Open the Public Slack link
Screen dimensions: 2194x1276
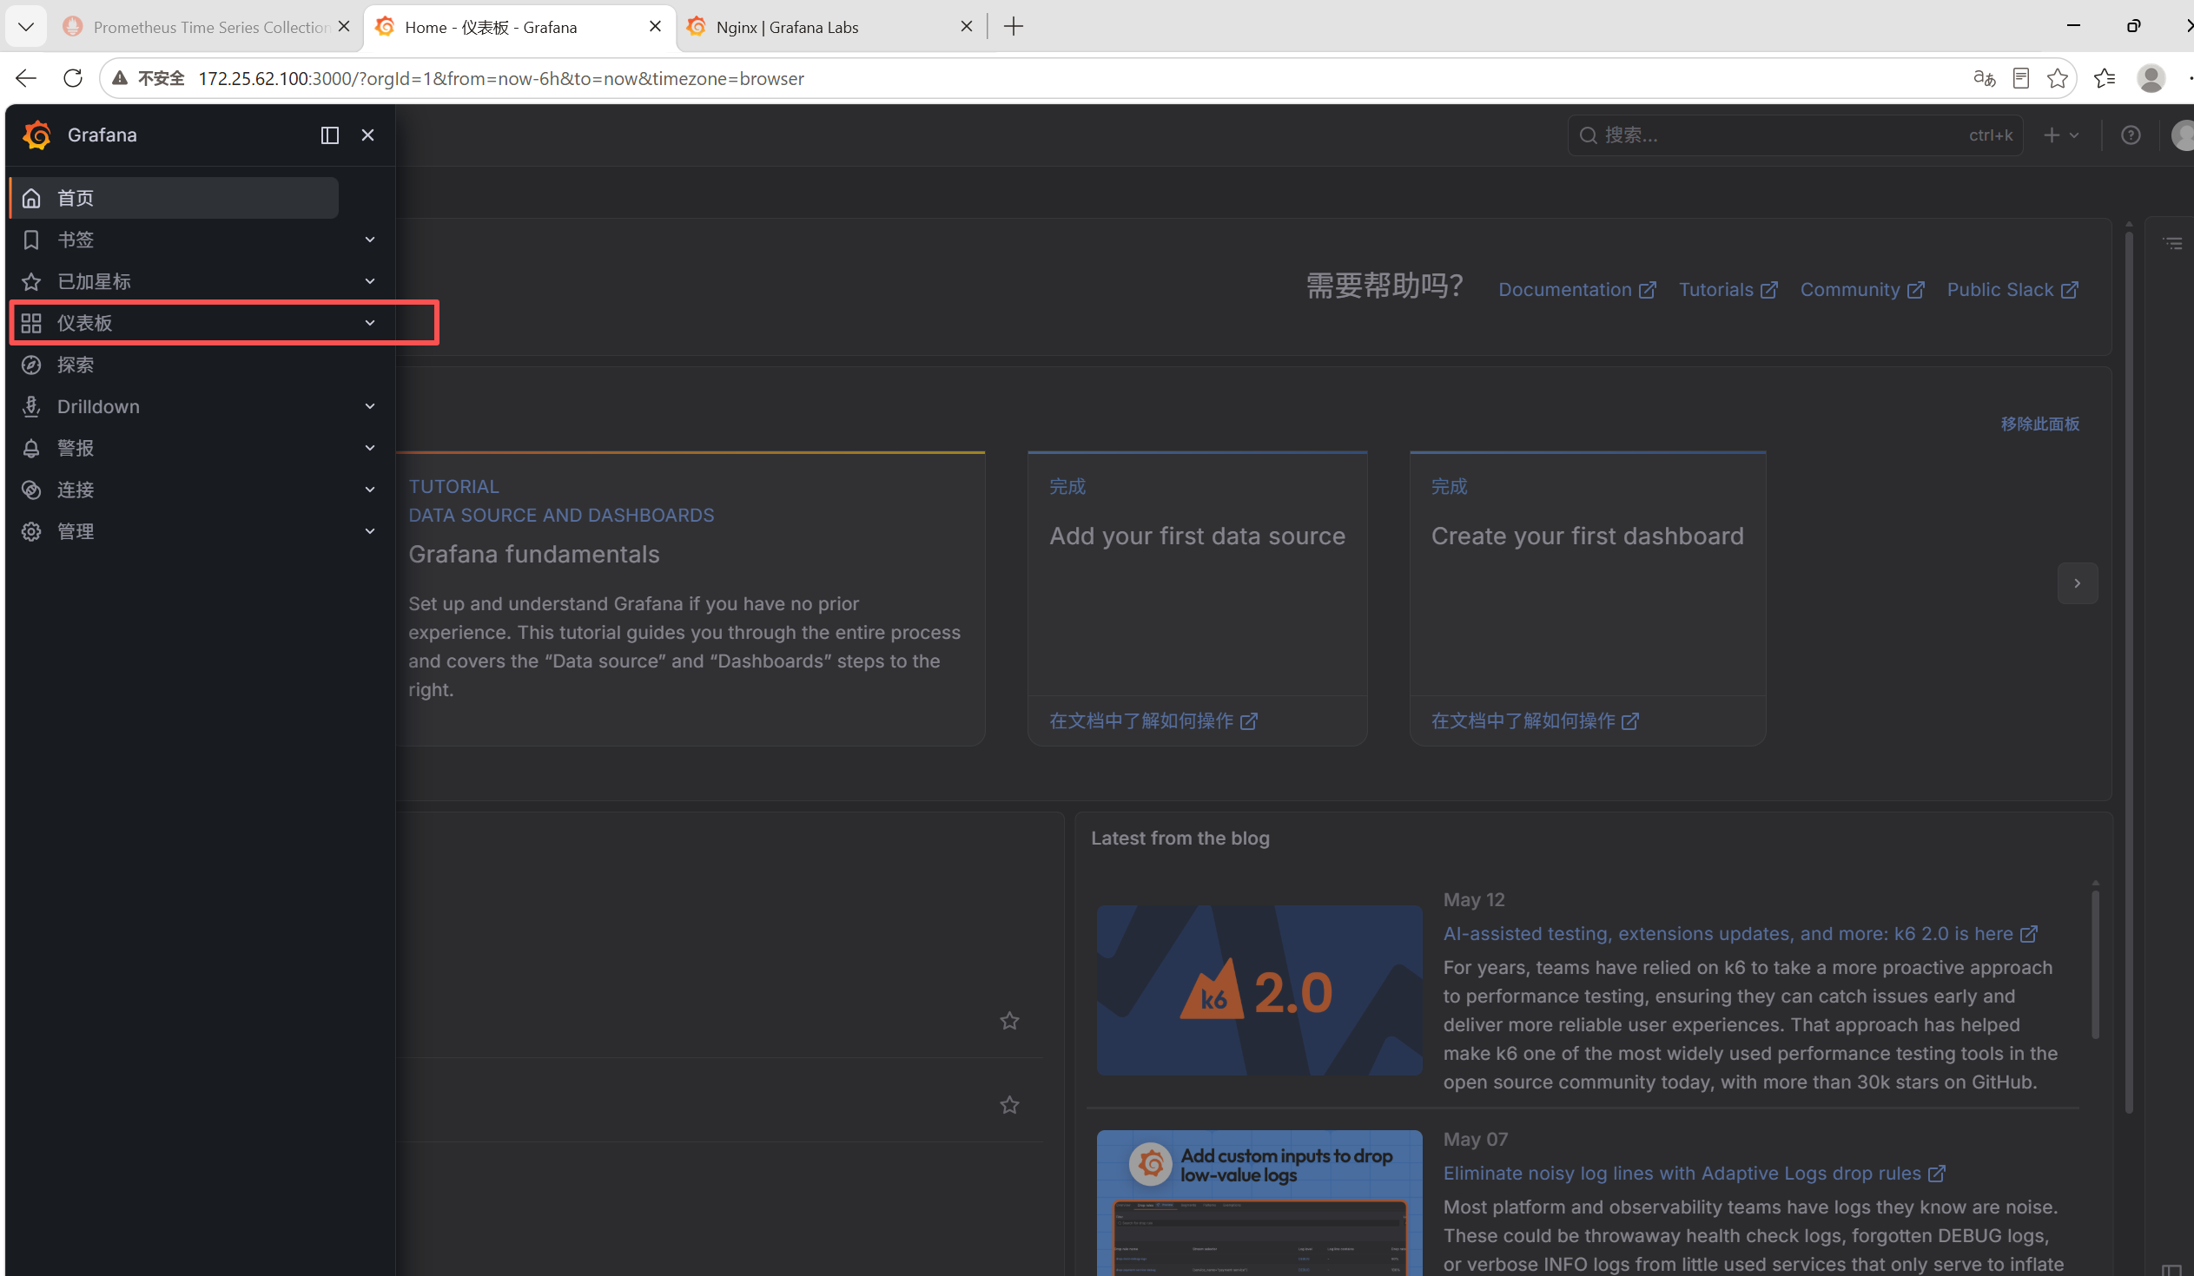(2012, 290)
